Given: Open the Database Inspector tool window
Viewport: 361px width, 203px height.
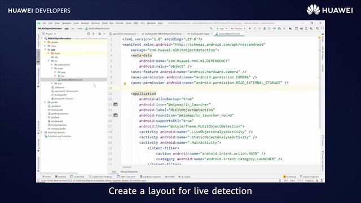Looking at the screenshot, I should click(x=150, y=176).
